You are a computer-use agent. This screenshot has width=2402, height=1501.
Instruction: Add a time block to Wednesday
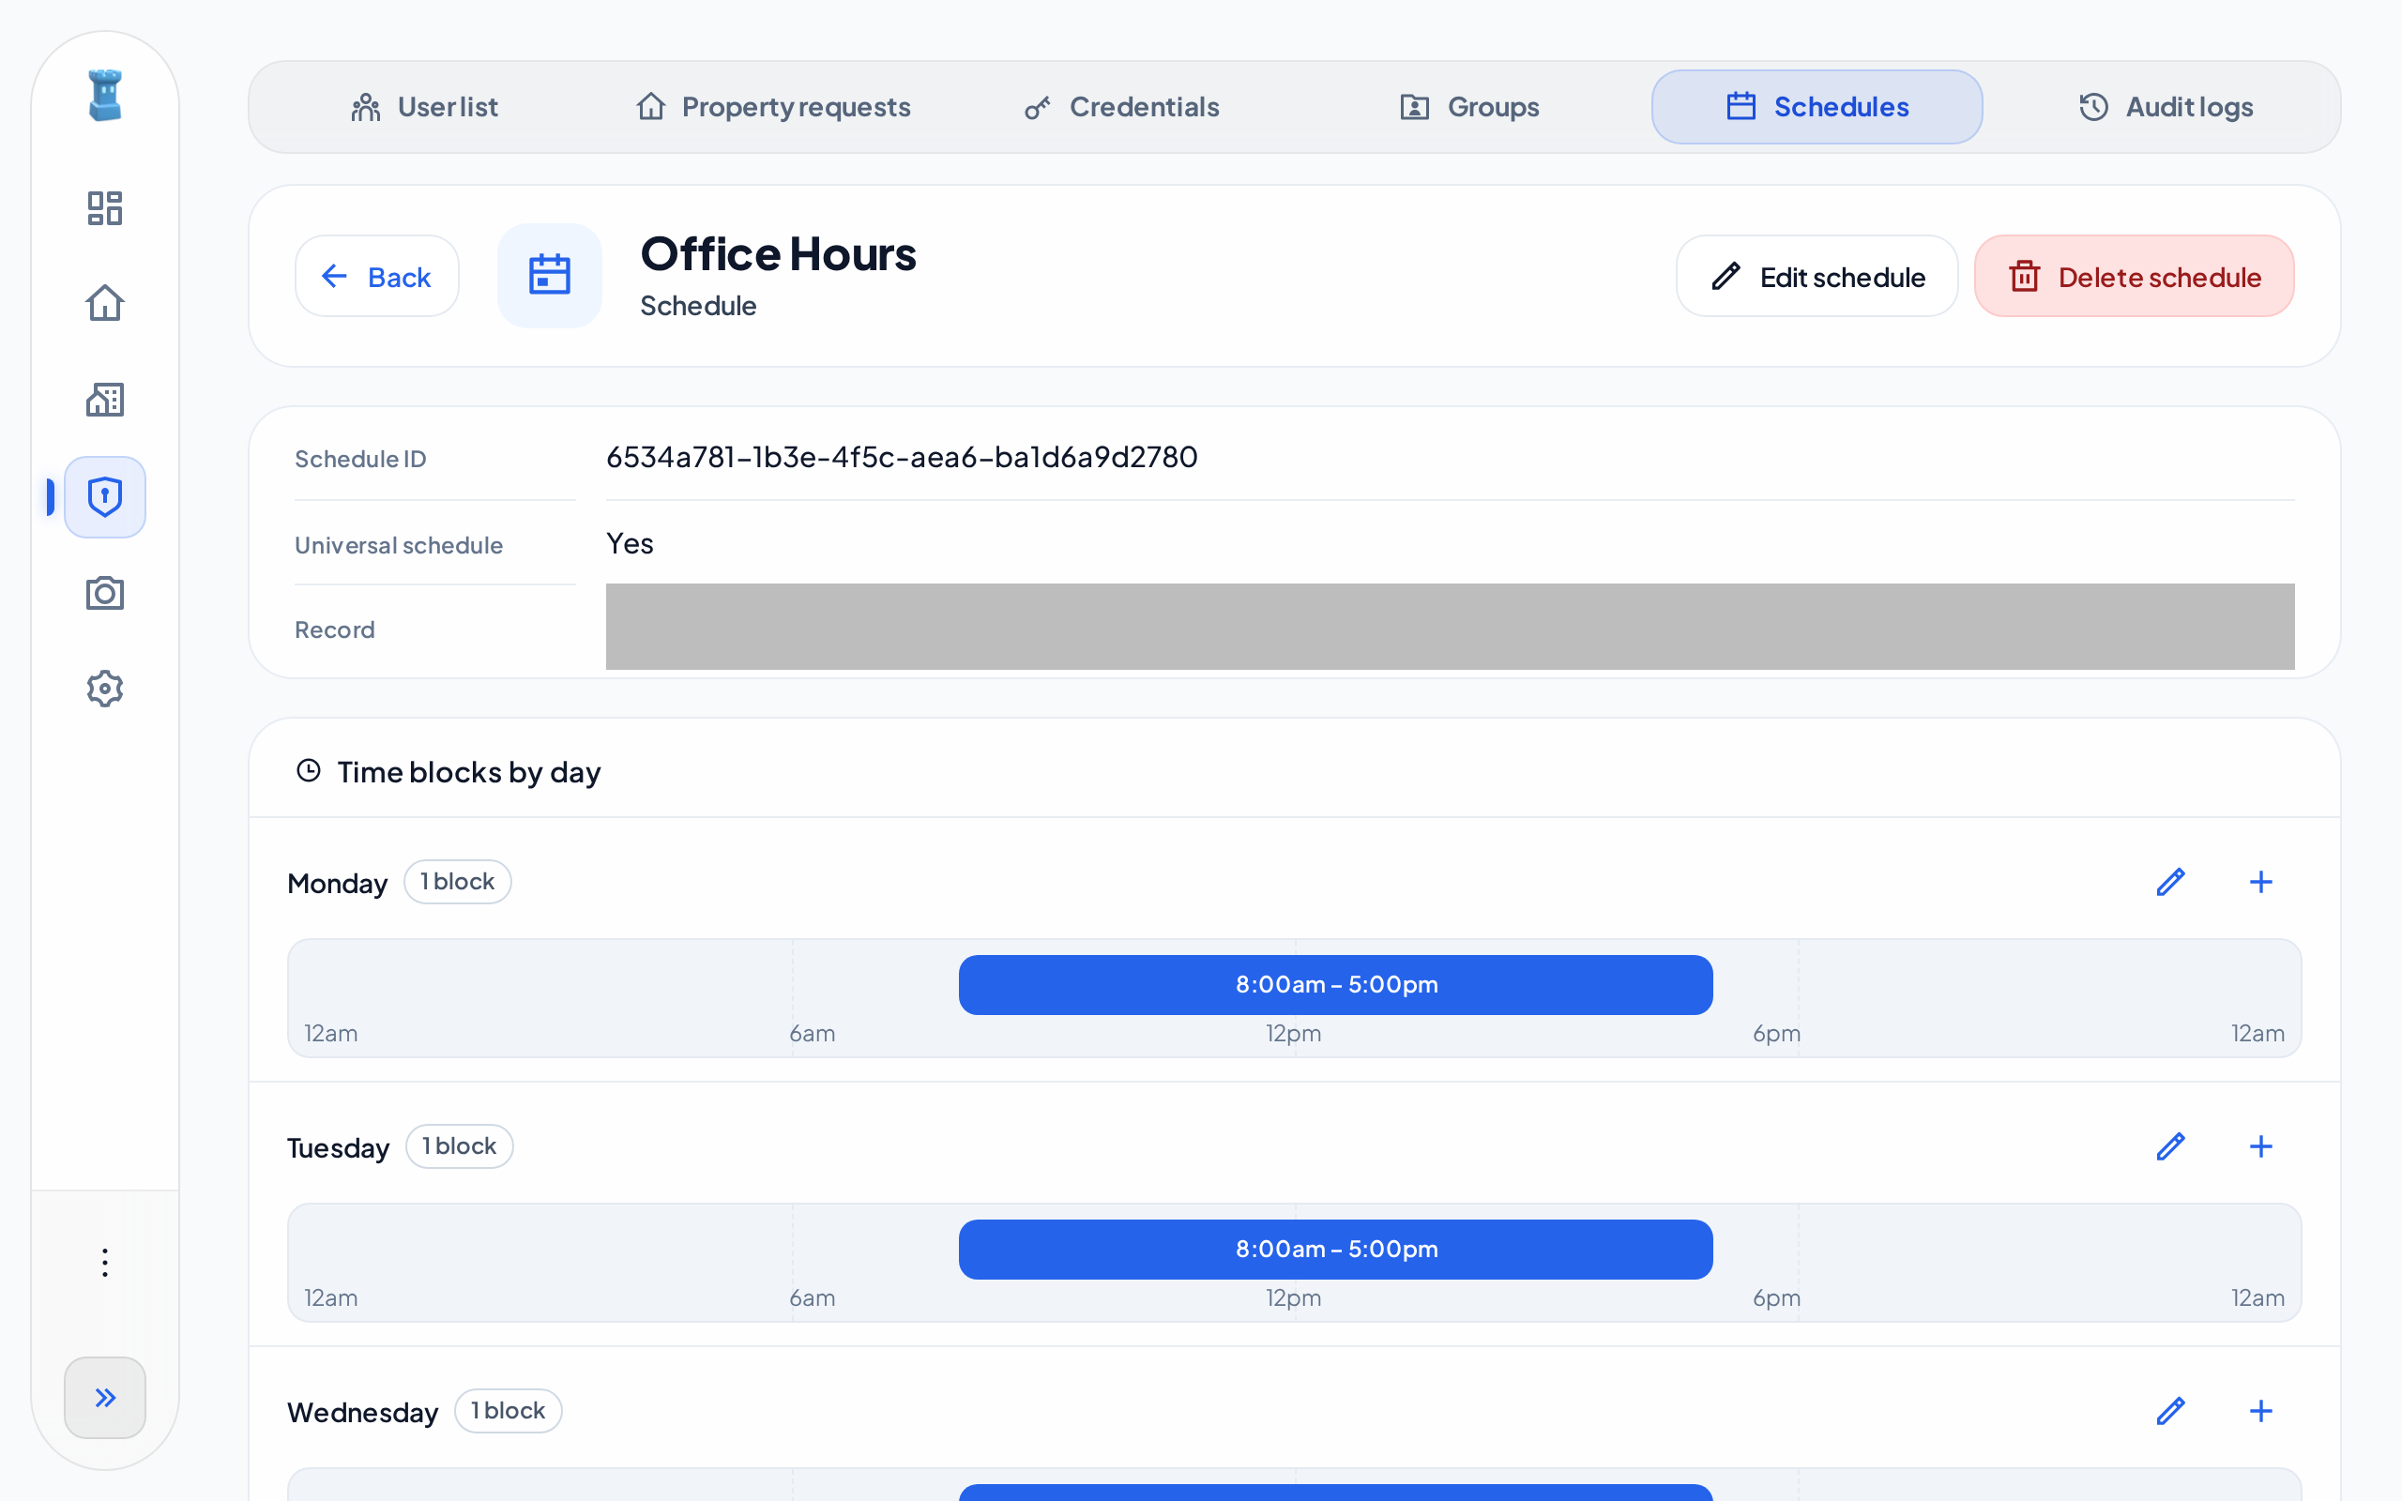click(2261, 1411)
